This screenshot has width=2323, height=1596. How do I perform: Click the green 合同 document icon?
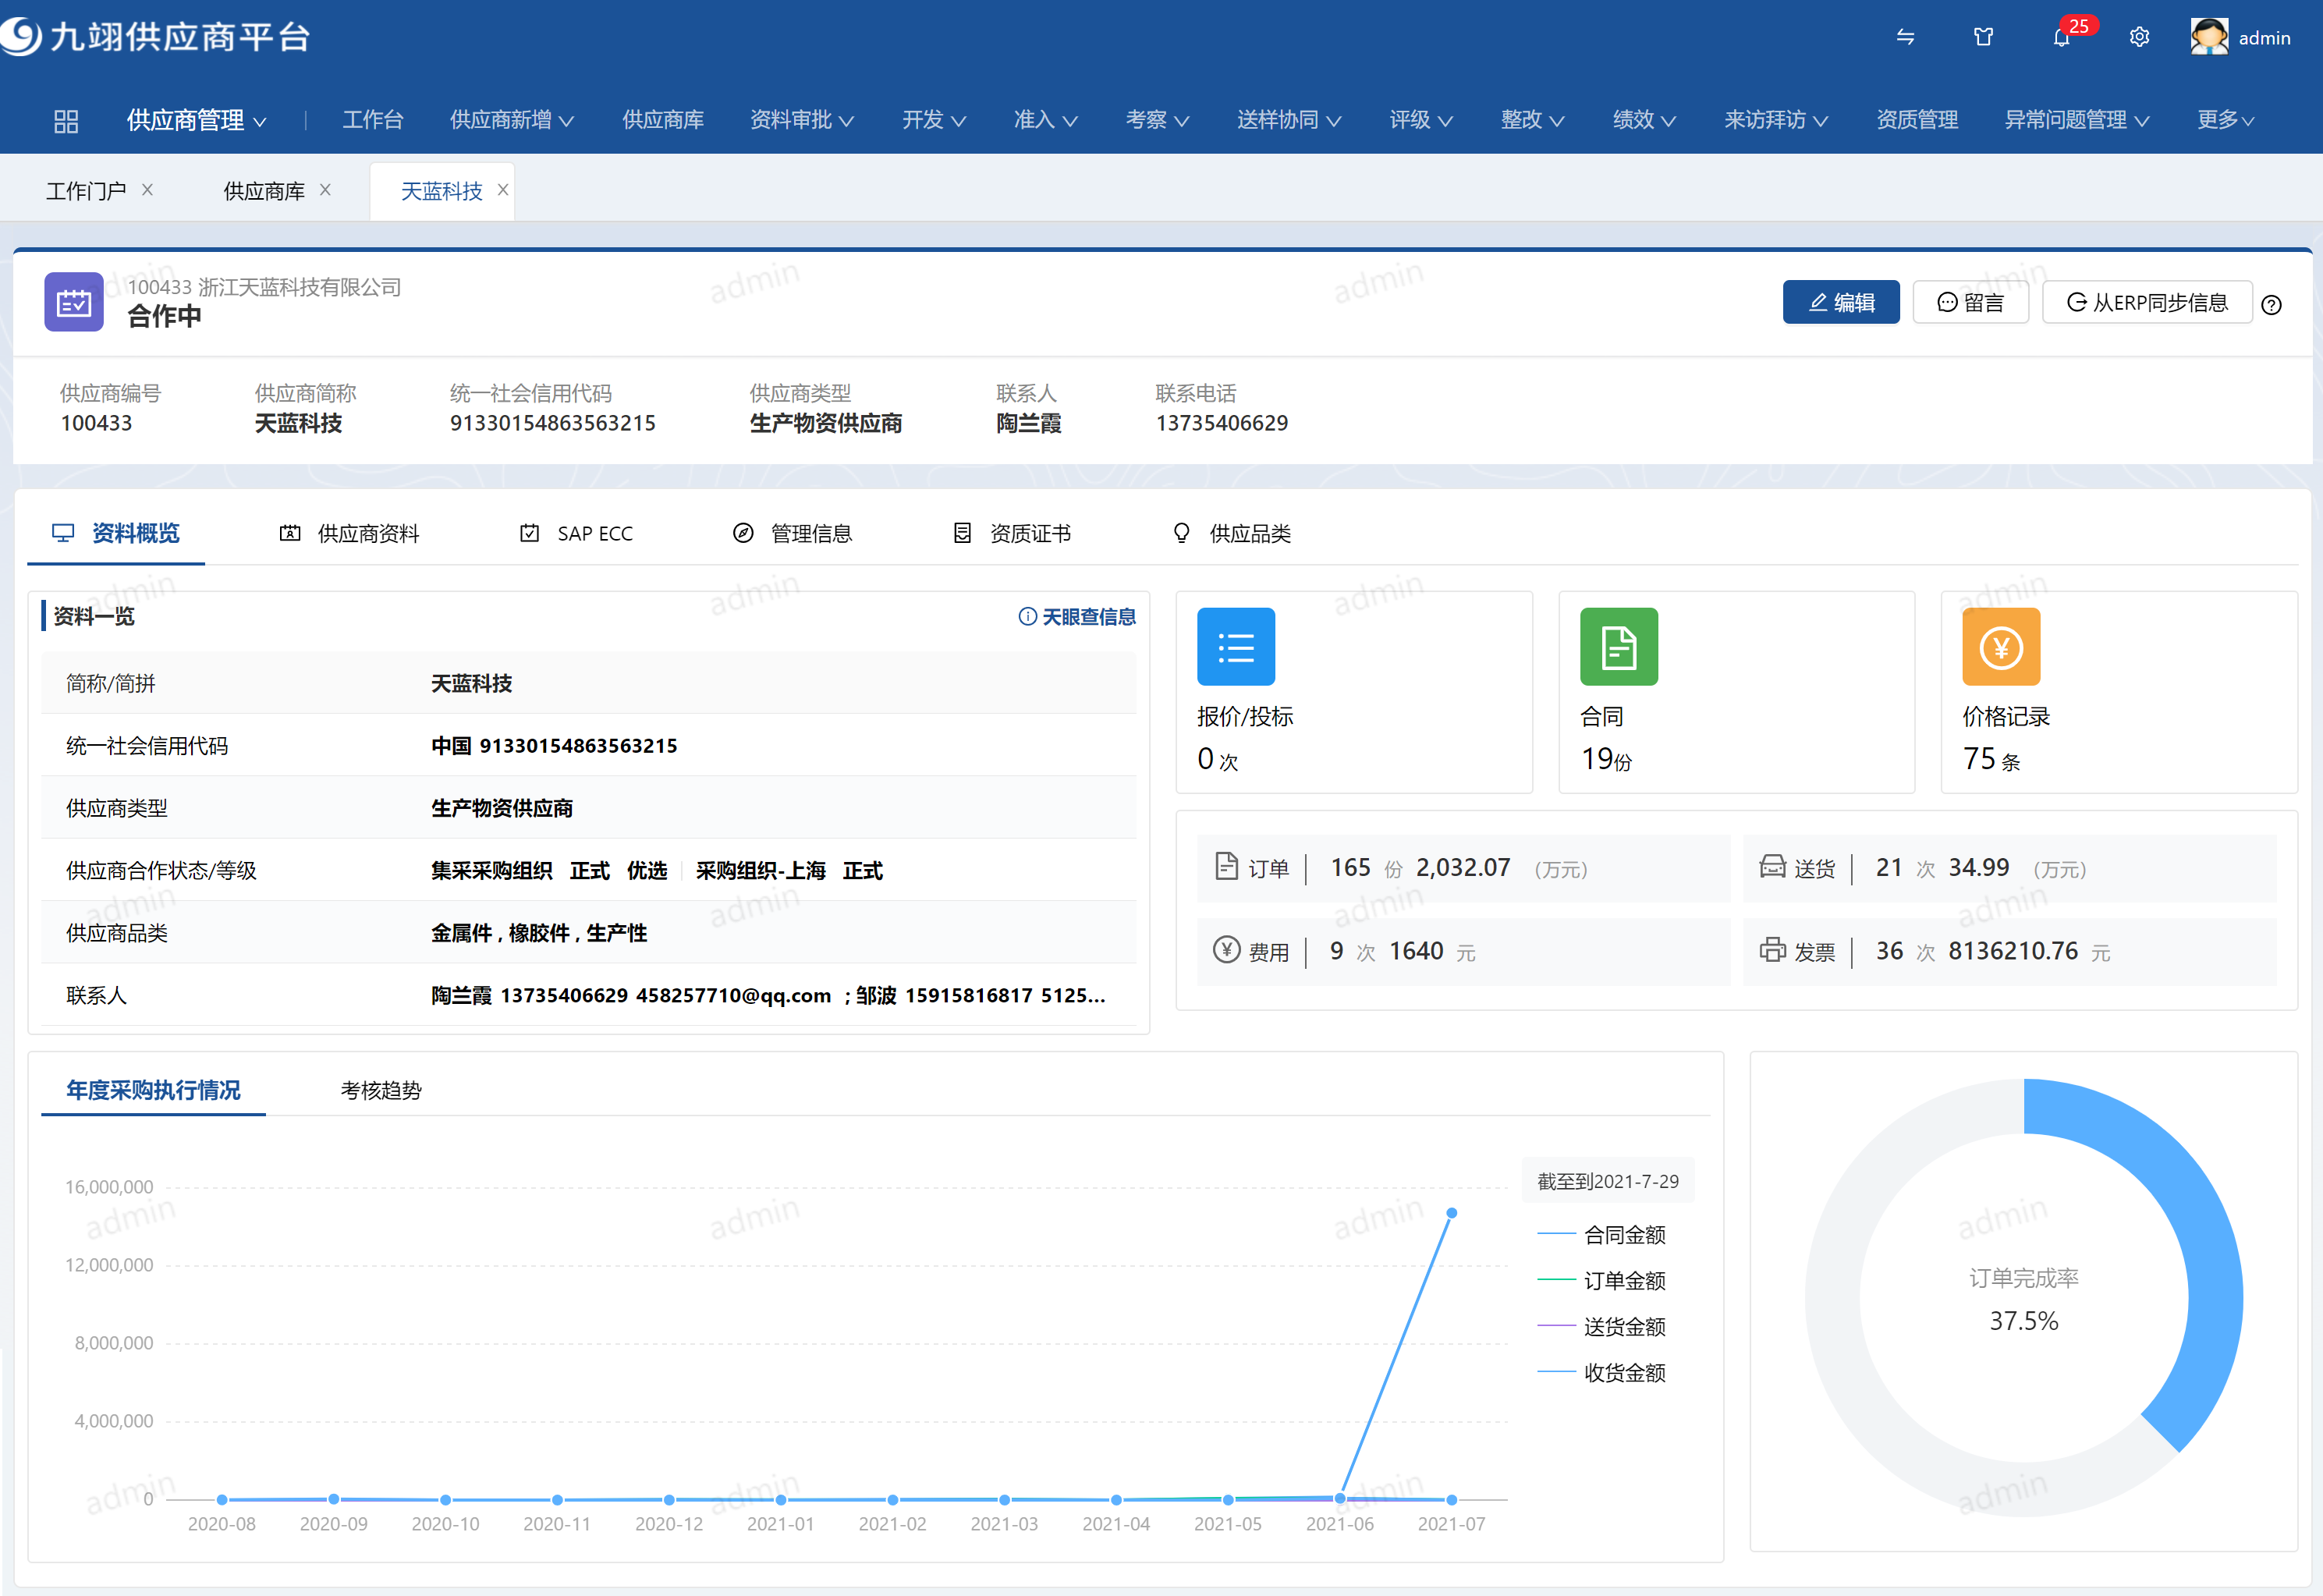pos(1619,647)
